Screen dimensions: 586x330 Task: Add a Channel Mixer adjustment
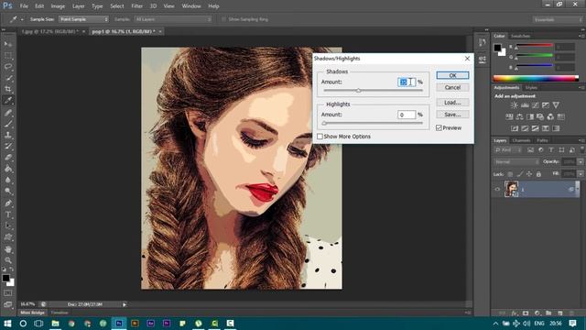(x=550, y=116)
